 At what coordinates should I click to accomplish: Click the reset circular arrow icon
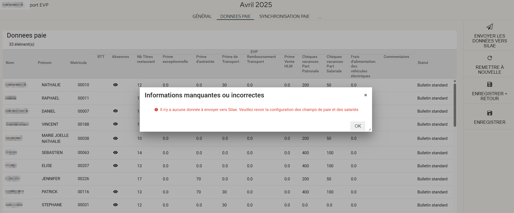[x=489, y=58]
